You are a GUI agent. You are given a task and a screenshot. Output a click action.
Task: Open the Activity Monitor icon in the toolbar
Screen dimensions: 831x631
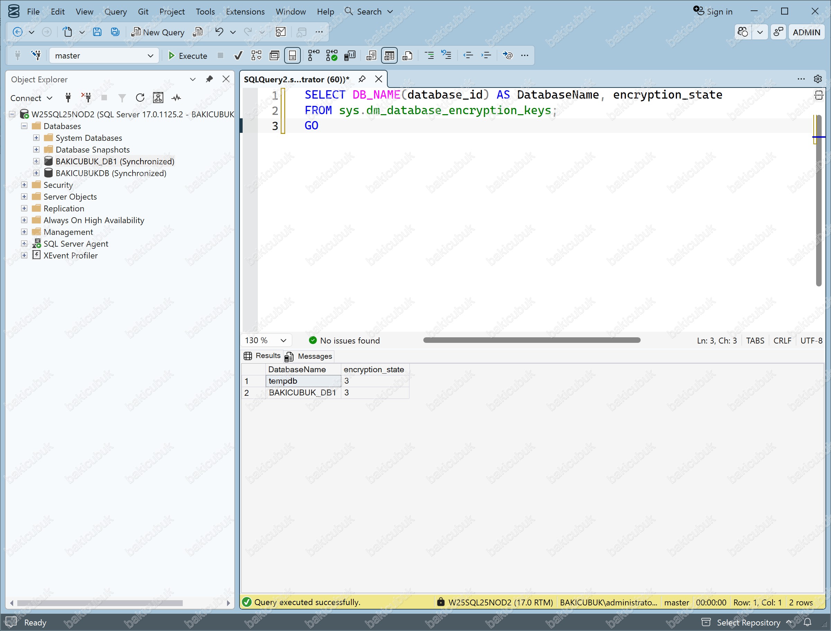(281, 32)
